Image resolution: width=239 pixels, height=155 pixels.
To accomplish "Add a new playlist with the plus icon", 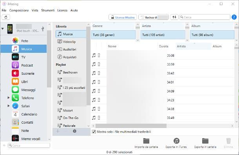I will tap(58, 131).
